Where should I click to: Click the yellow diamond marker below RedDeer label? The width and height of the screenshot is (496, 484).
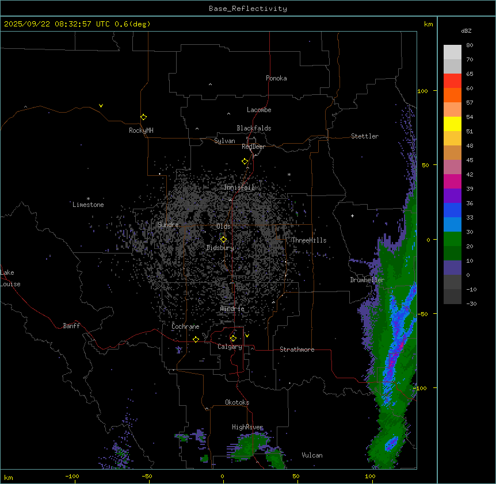(x=245, y=161)
